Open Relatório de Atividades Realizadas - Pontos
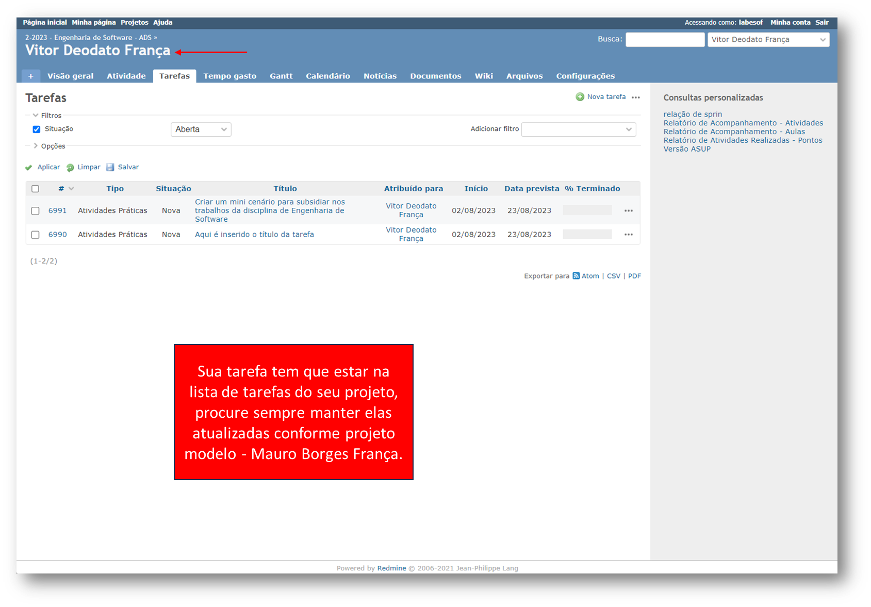 (x=743, y=140)
